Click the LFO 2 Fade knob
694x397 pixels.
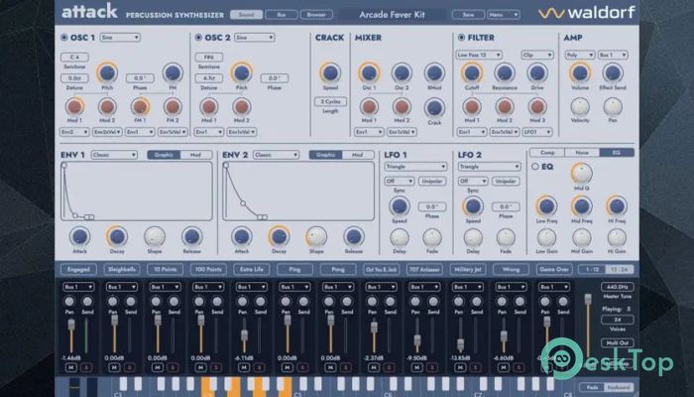click(506, 238)
